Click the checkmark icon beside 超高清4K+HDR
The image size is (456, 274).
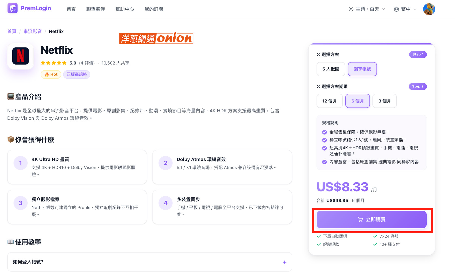[325, 148]
